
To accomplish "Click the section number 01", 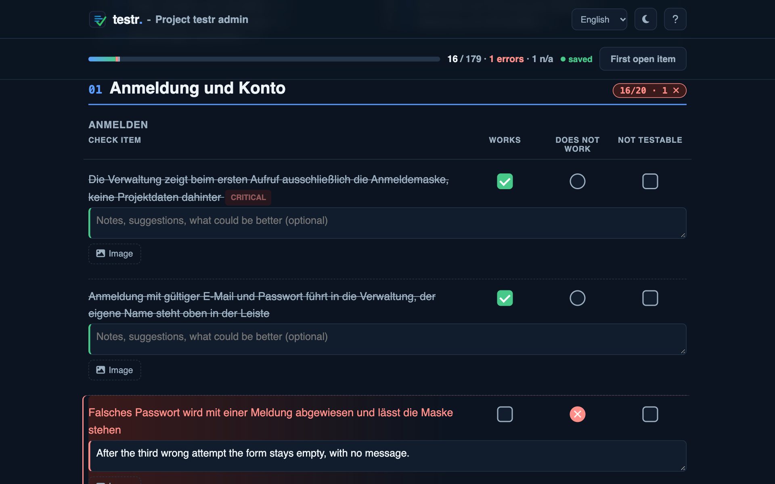I will (x=95, y=90).
